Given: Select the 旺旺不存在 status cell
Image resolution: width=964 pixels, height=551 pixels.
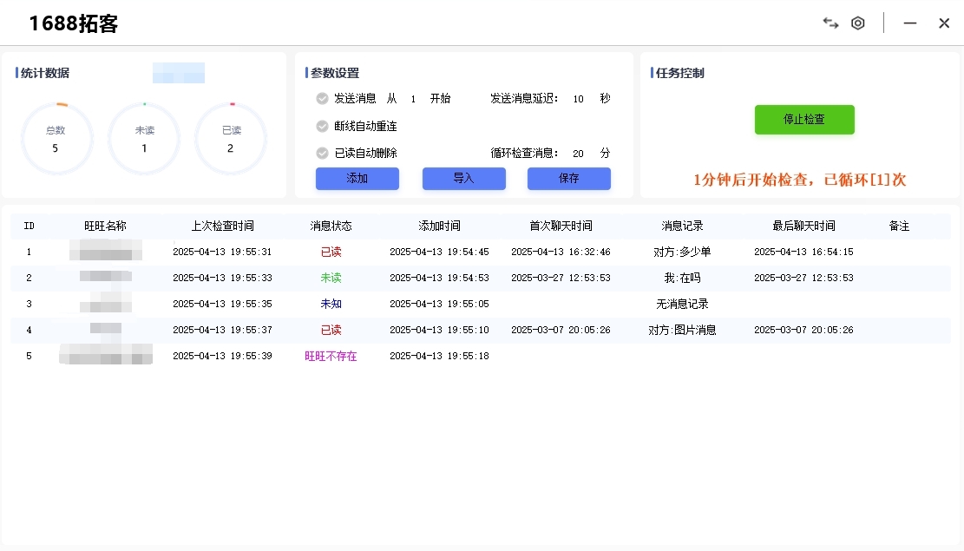Looking at the screenshot, I should point(331,356).
